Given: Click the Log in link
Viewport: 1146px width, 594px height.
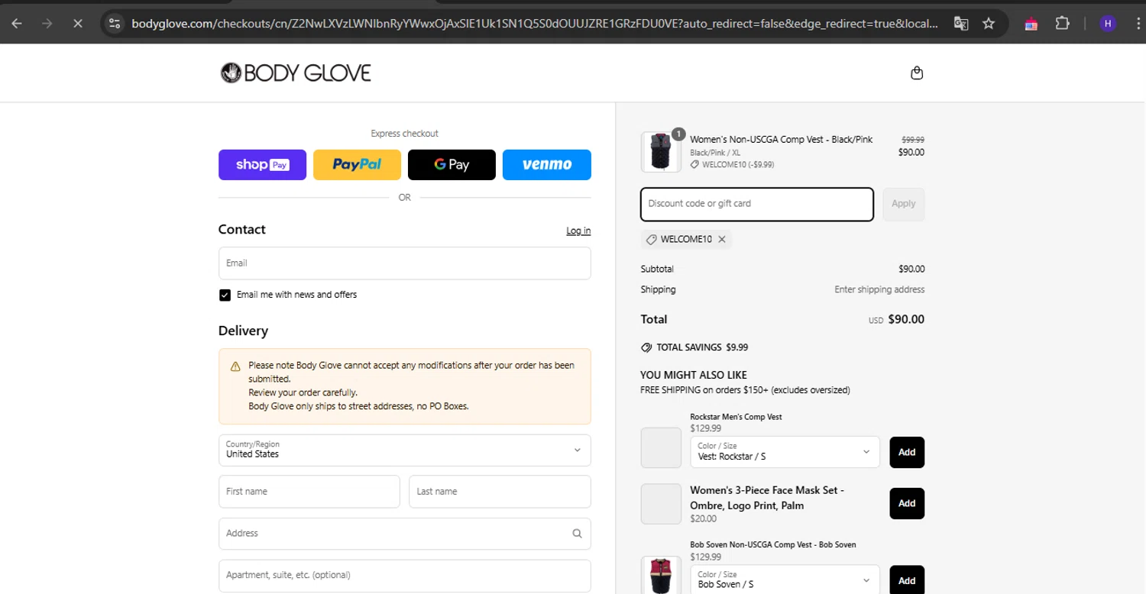Looking at the screenshot, I should [578, 231].
